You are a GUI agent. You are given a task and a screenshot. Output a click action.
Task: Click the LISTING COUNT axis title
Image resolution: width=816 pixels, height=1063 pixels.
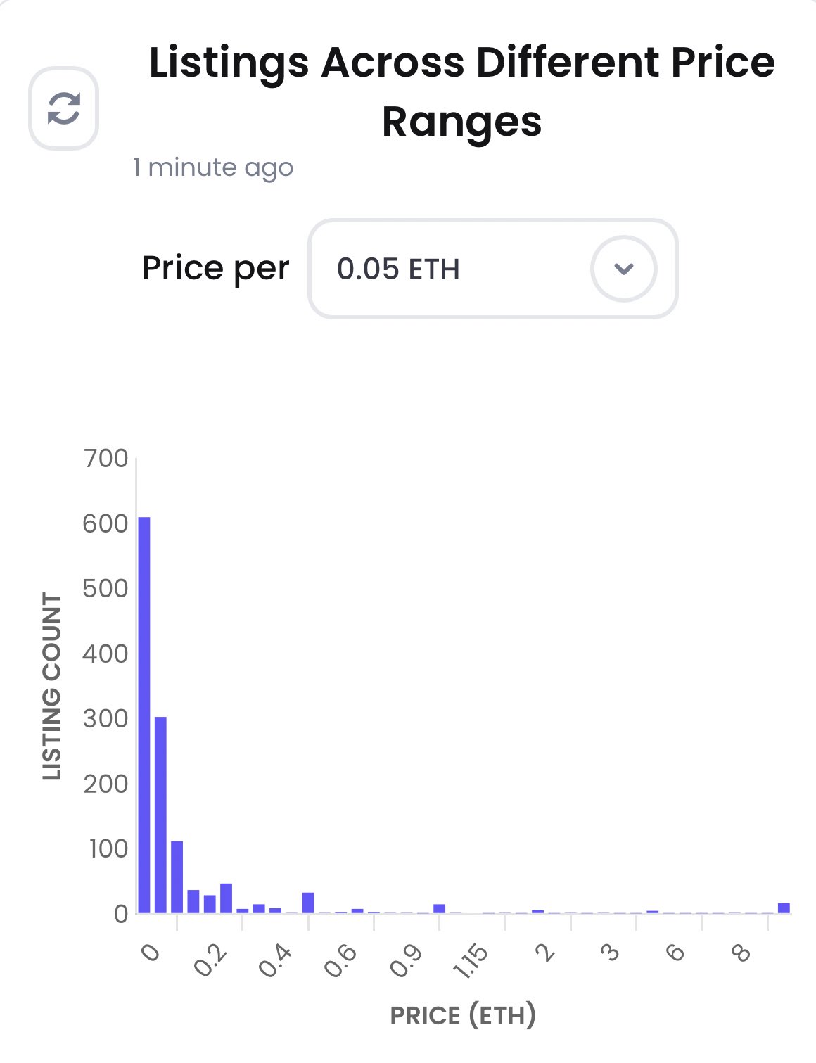pyautogui.click(x=52, y=687)
